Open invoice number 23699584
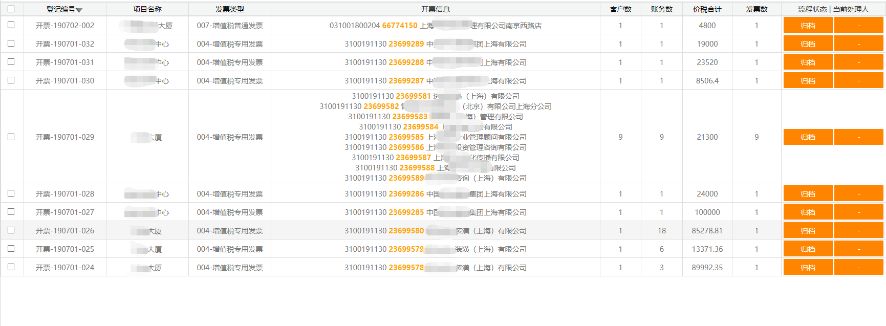Viewport: 886px width, 326px height. click(x=421, y=127)
